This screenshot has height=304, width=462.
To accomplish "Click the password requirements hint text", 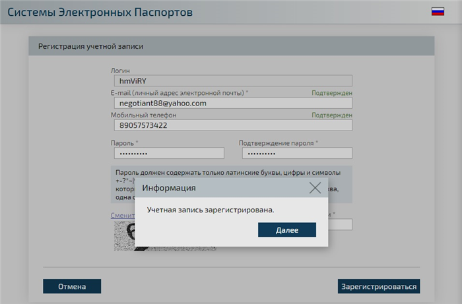I will (231, 173).
